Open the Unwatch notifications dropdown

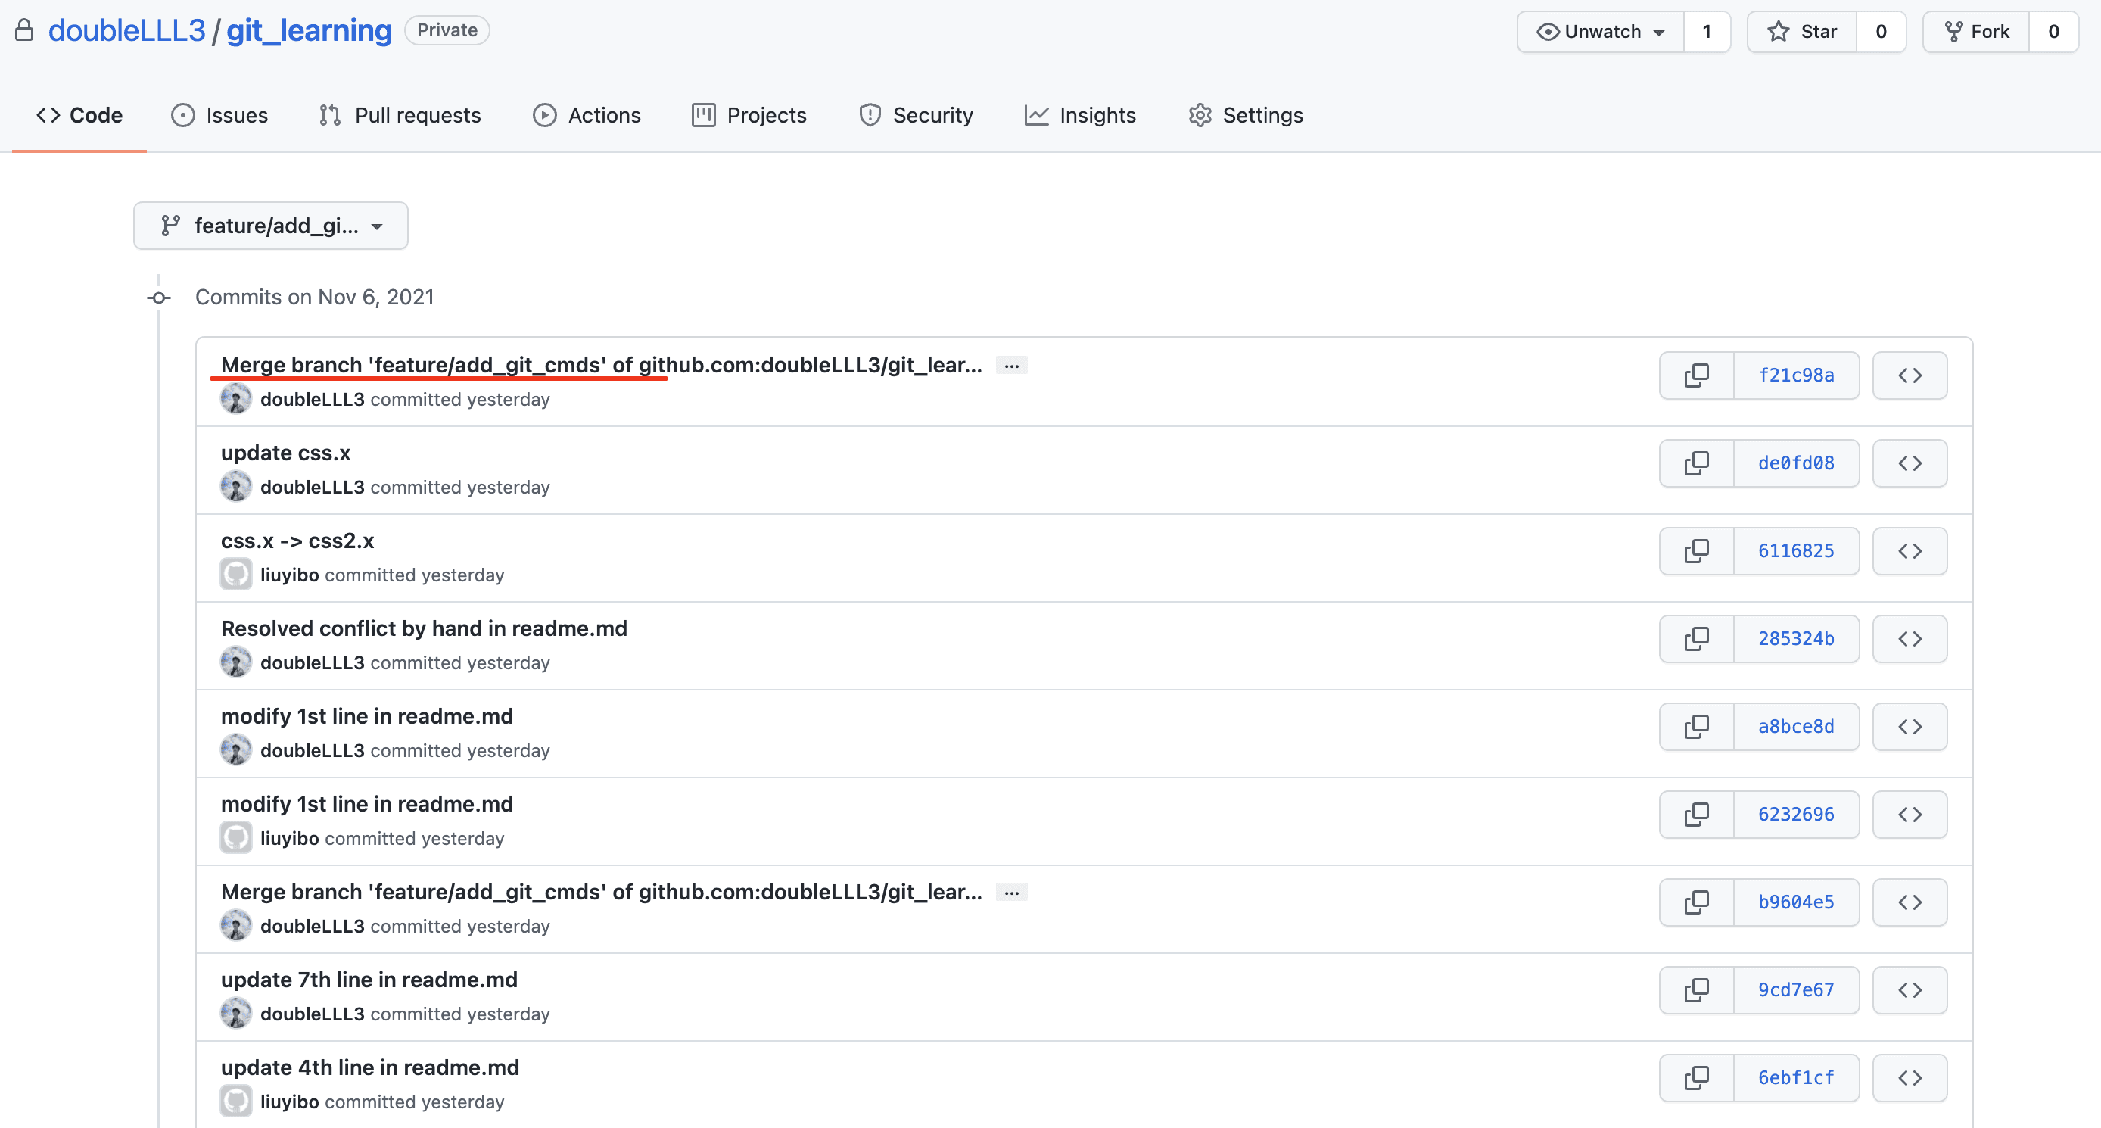[x=1600, y=32]
